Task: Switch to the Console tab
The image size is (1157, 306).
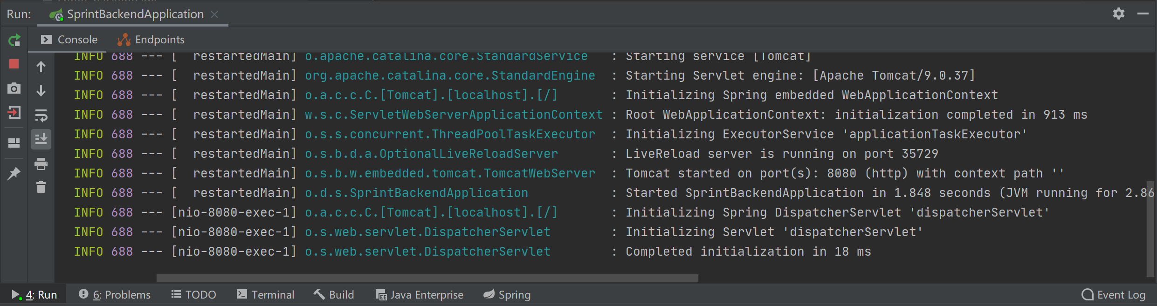Action: pos(69,40)
